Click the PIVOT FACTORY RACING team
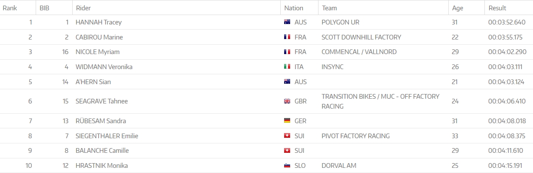 (355, 136)
